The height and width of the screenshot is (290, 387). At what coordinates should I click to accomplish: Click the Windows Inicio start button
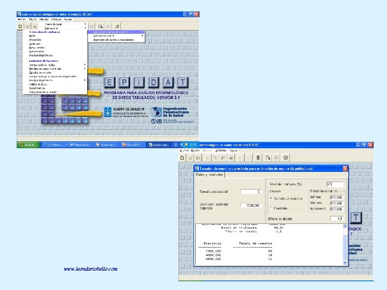[27, 145]
